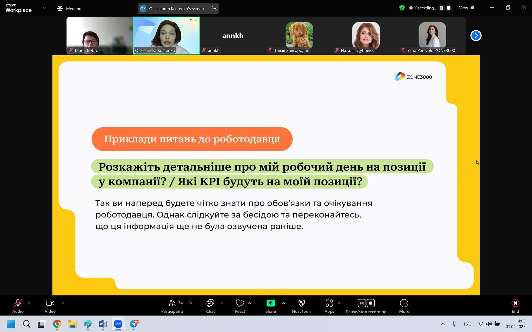This screenshot has height=332, width=532.
Task: Click the green Share screen button
Action: click(x=270, y=303)
